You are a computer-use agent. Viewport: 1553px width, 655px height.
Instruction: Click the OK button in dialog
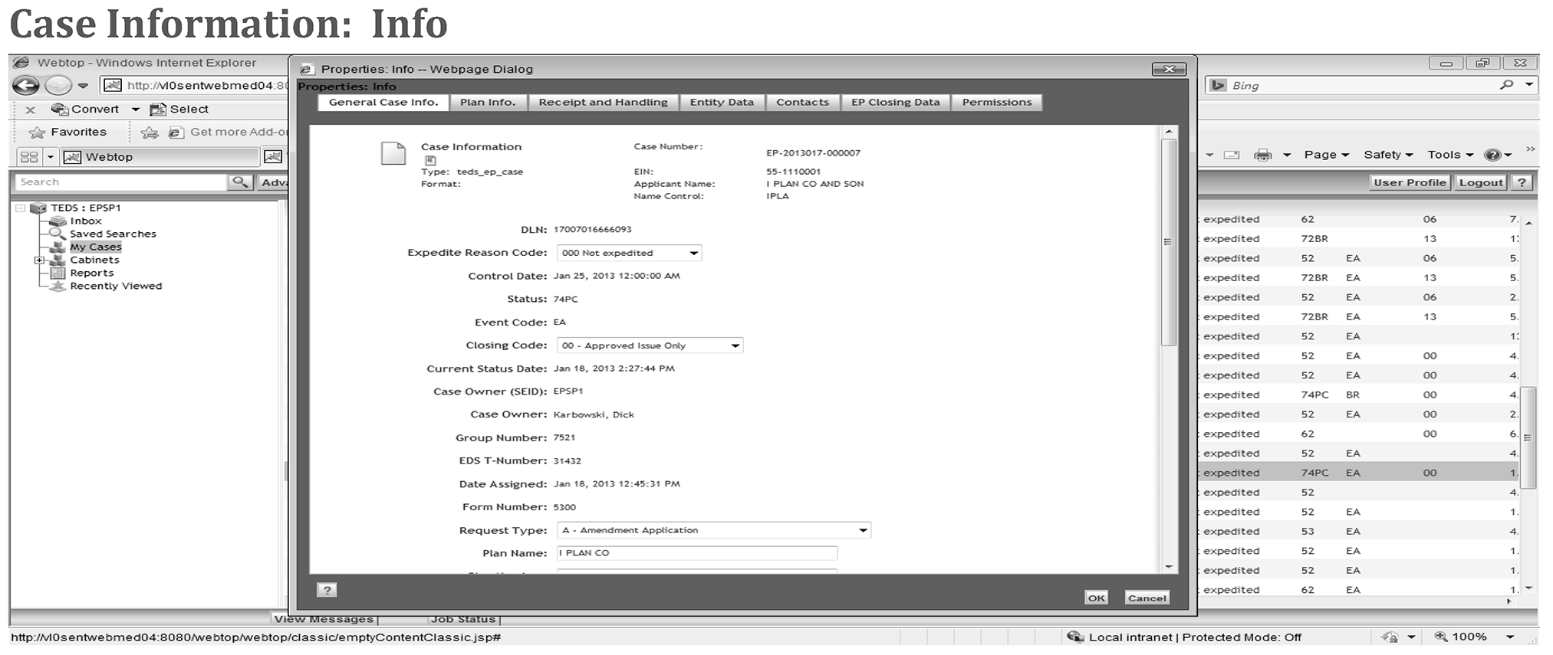1096,598
